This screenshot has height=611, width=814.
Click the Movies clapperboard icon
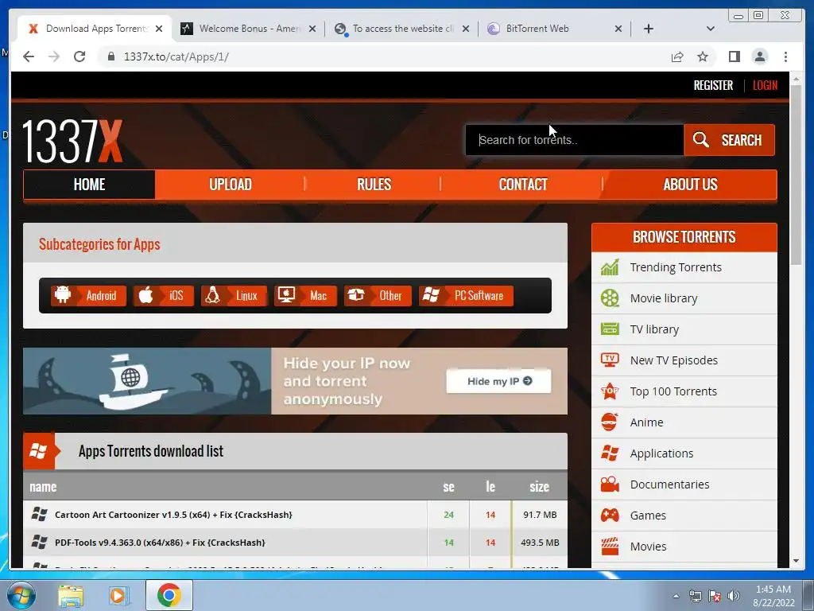pyautogui.click(x=610, y=546)
